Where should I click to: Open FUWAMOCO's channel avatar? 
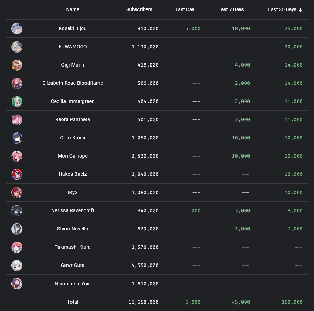[17, 47]
